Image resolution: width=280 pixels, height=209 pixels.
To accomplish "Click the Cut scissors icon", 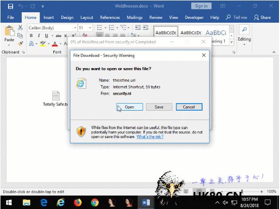I will (20, 27).
